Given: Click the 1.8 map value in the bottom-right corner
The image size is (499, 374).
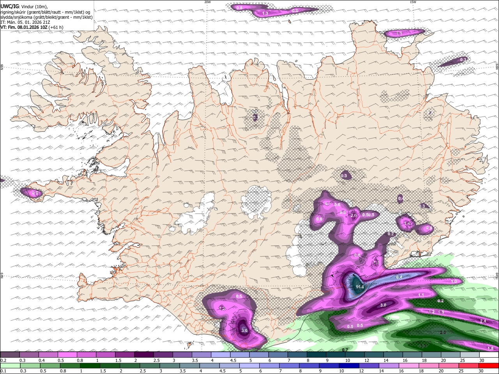Looking at the screenshot, I should pyautogui.click(x=490, y=348).
